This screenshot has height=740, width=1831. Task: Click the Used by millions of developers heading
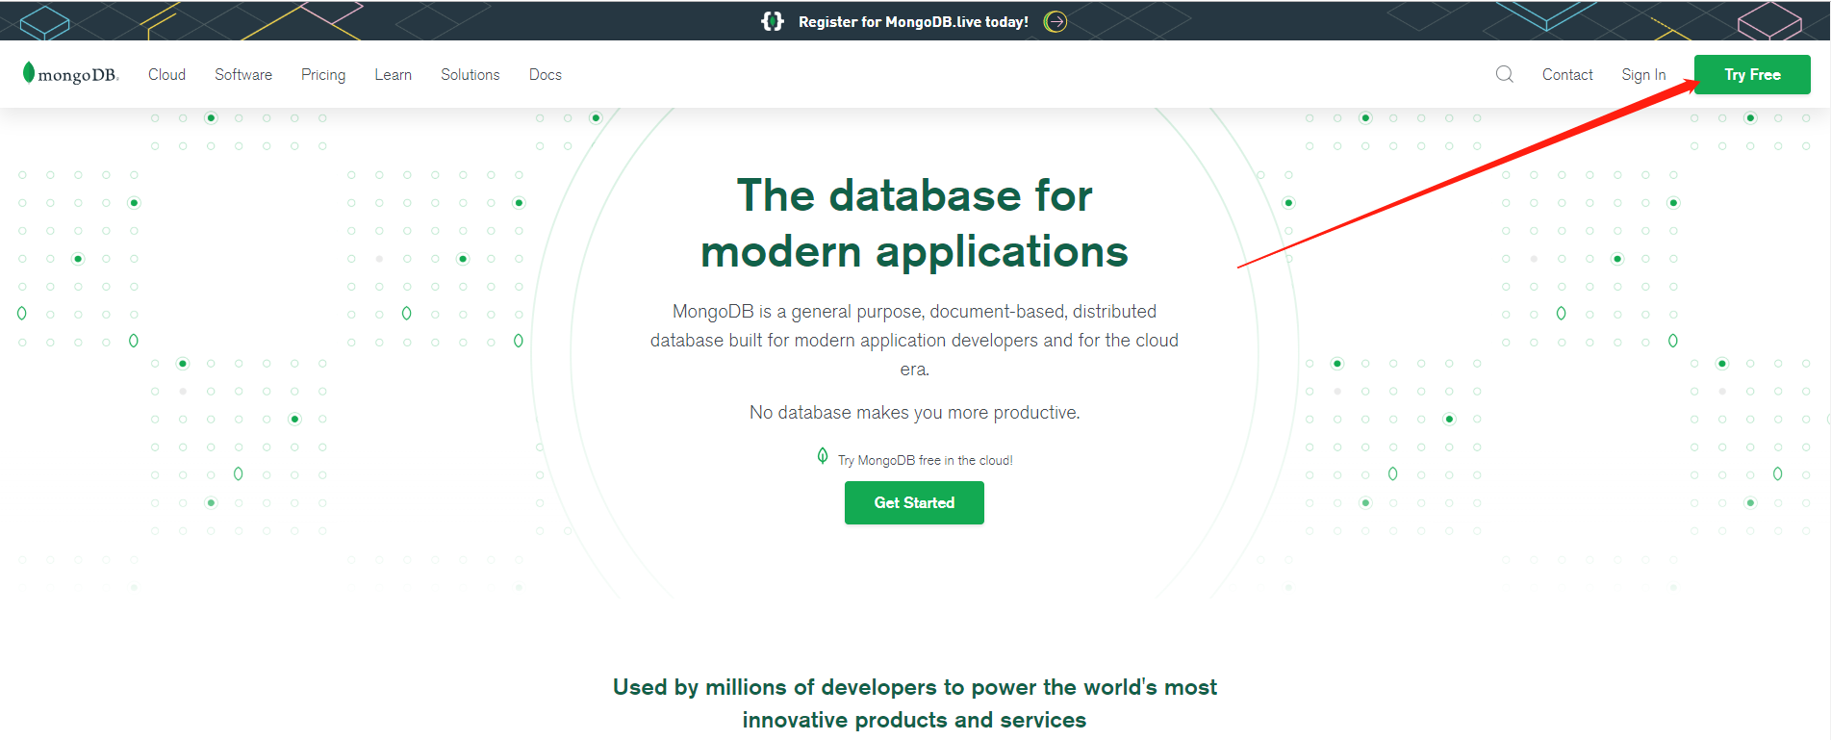pyautogui.click(x=915, y=703)
